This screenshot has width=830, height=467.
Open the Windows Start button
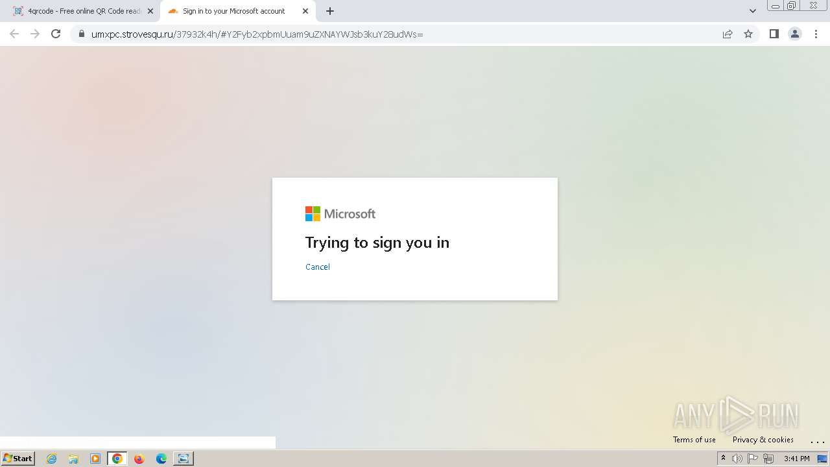(18, 459)
